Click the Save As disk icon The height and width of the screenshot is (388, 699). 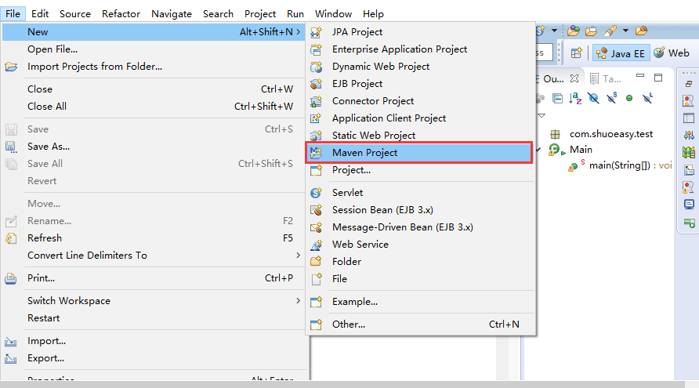[x=11, y=147]
